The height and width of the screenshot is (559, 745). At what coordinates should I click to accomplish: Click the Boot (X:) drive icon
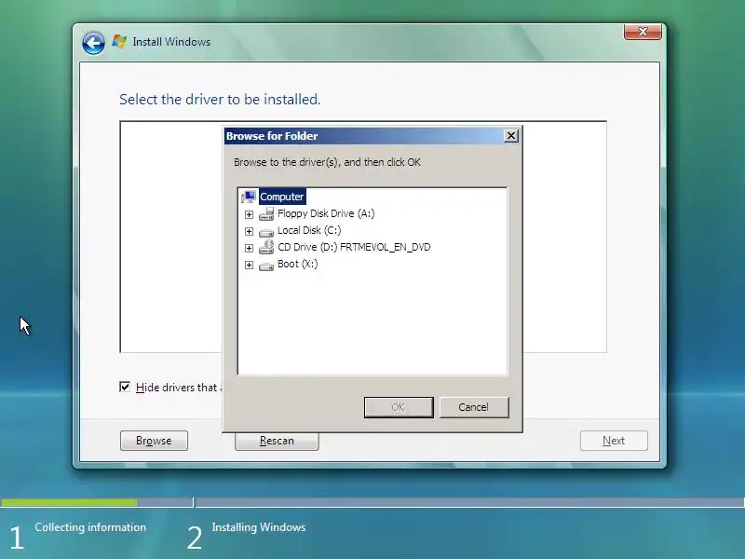tap(266, 266)
